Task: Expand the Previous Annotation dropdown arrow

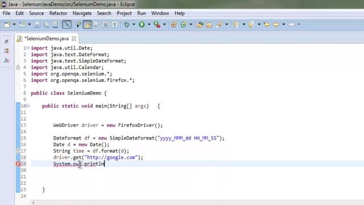Action: [x=259, y=24]
